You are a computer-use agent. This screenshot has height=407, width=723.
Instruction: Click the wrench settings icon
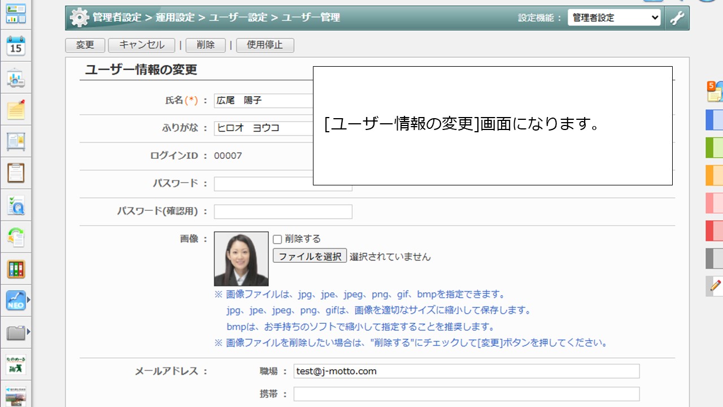tap(677, 18)
